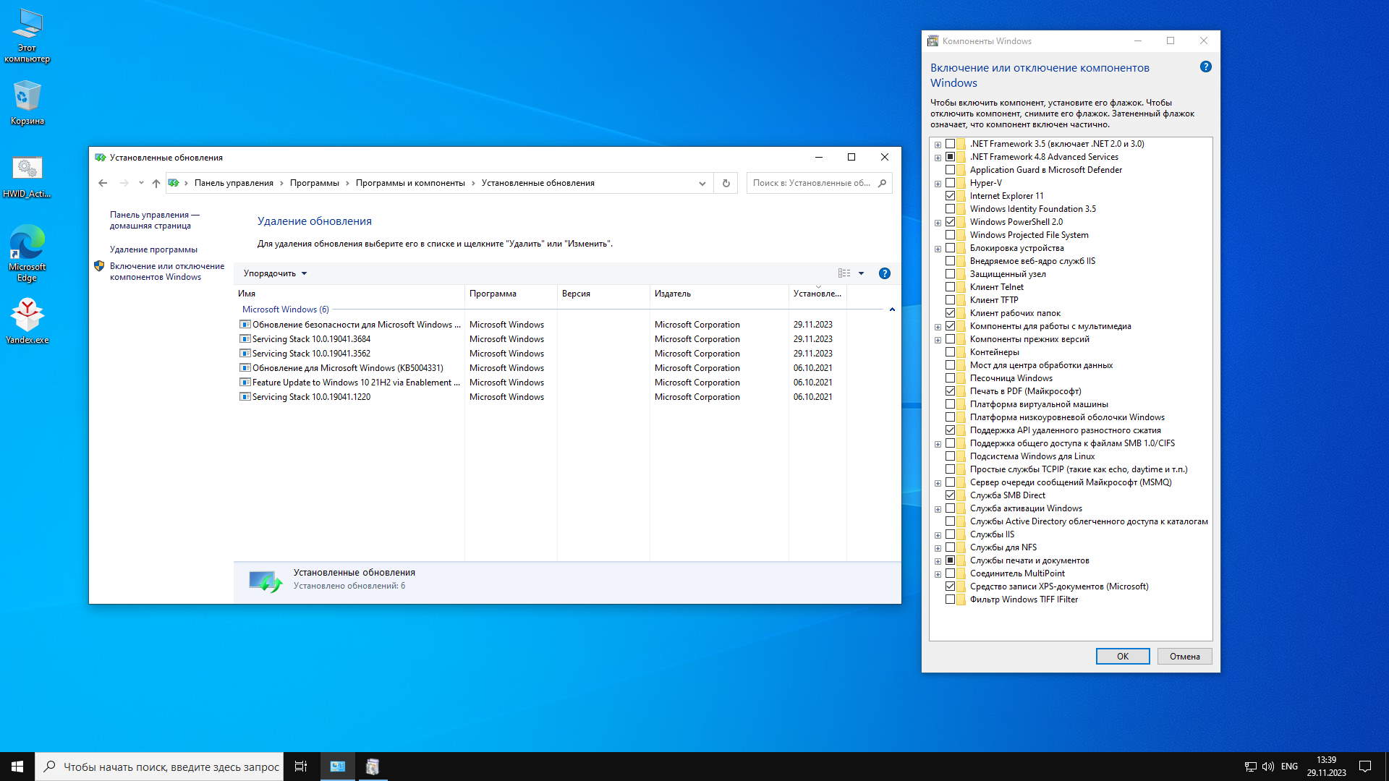Sort the list by the Издатель column header
The height and width of the screenshot is (781, 1389).
click(673, 294)
